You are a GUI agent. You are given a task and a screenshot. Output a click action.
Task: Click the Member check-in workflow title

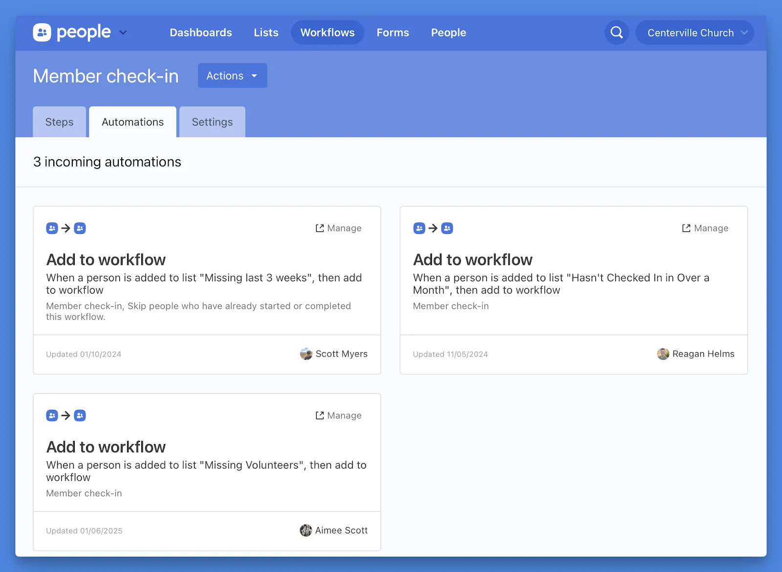point(106,76)
